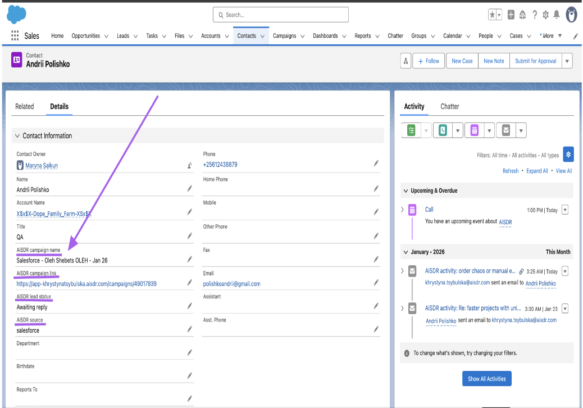Screen dimensions: 583x408
Task: Open the Favorites list dropdown arrow
Action: click(499, 15)
